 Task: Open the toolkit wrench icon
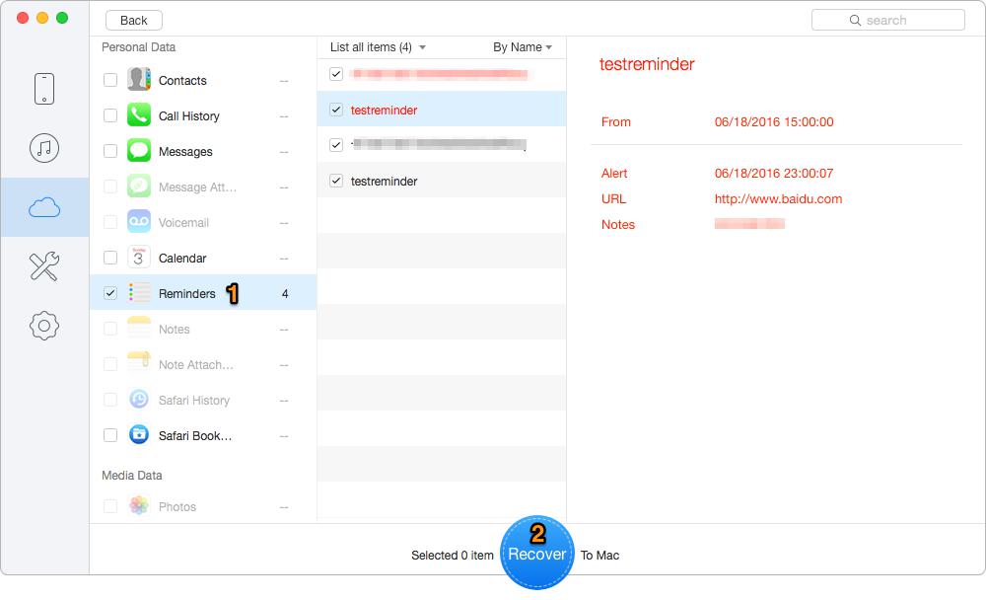[x=44, y=266]
